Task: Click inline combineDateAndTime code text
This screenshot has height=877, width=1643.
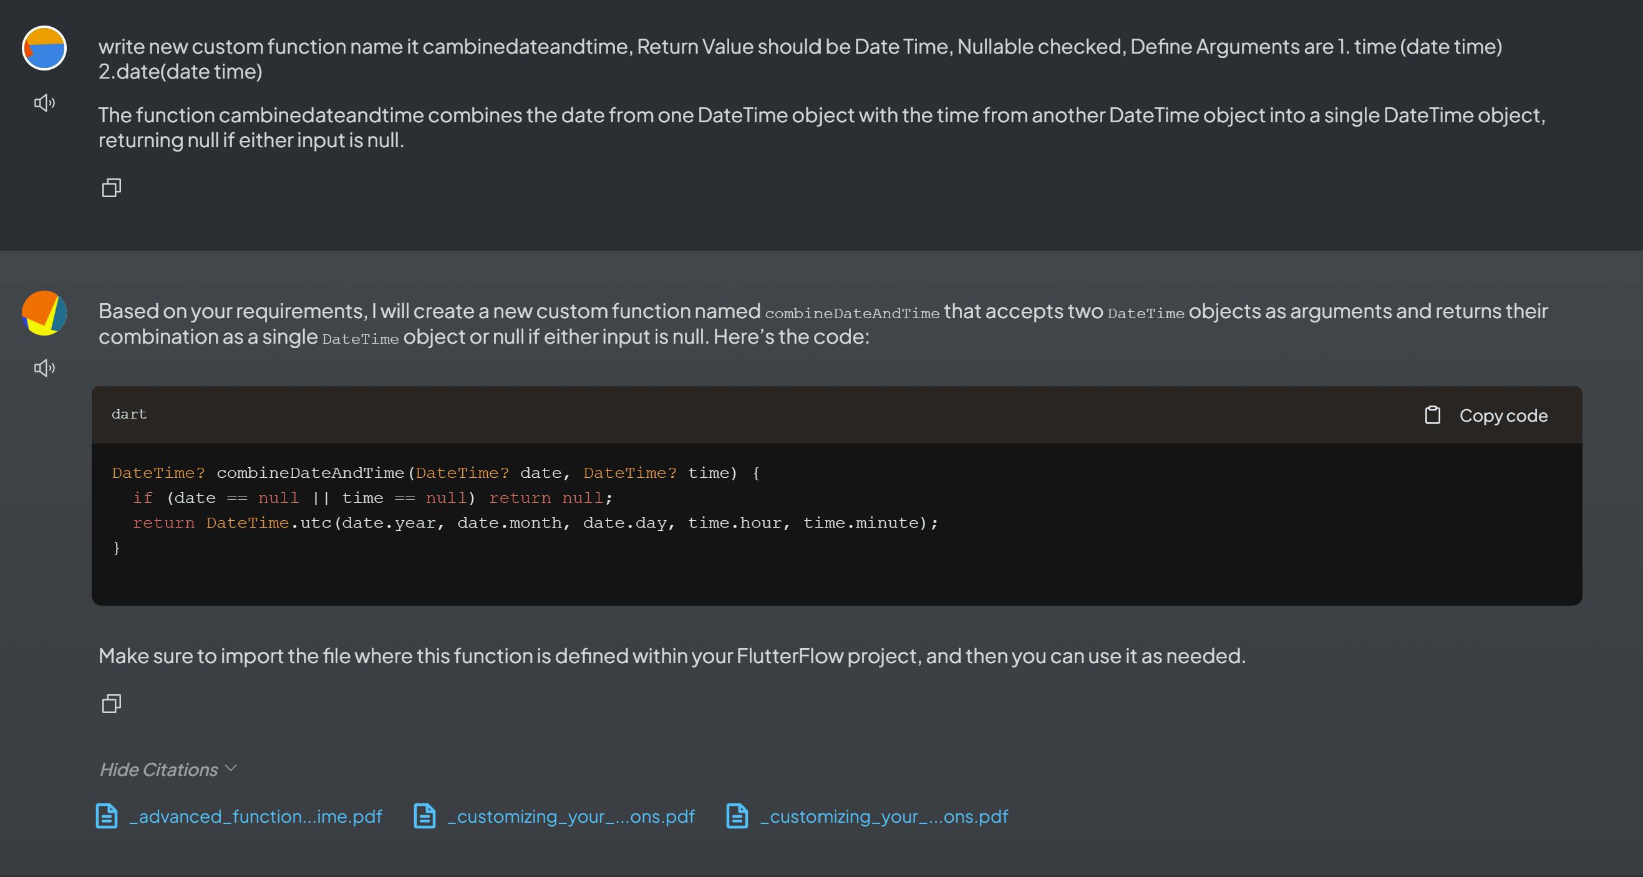Action: [x=851, y=313]
